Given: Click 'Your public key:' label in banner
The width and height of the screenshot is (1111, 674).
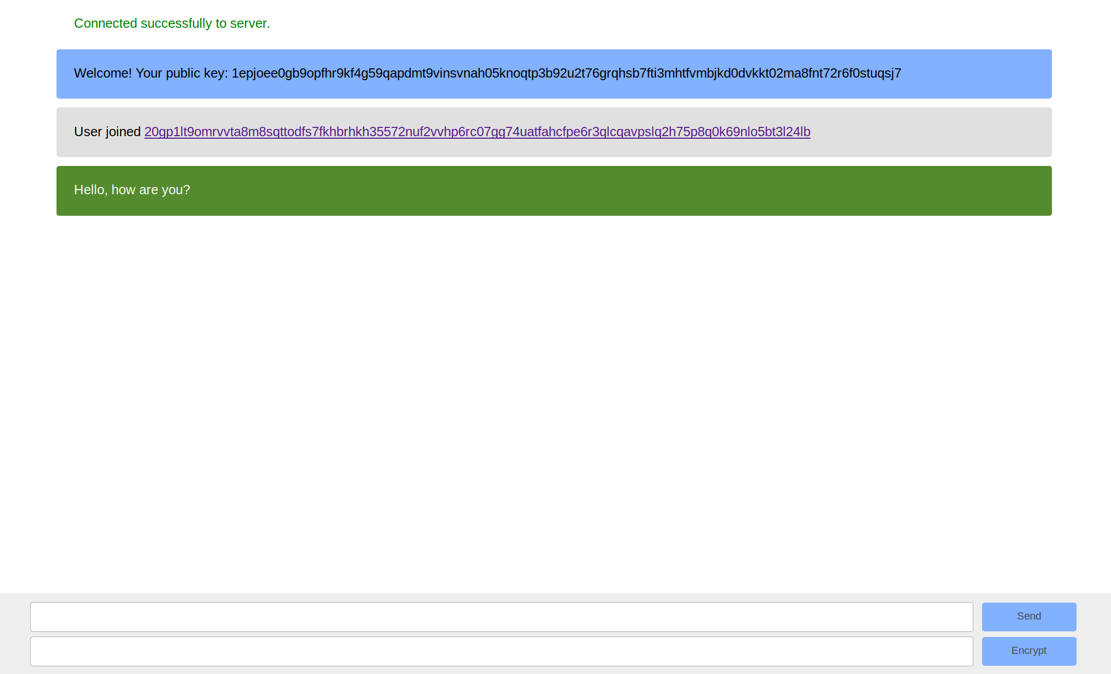Looking at the screenshot, I should pyautogui.click(x=181, y=73).
